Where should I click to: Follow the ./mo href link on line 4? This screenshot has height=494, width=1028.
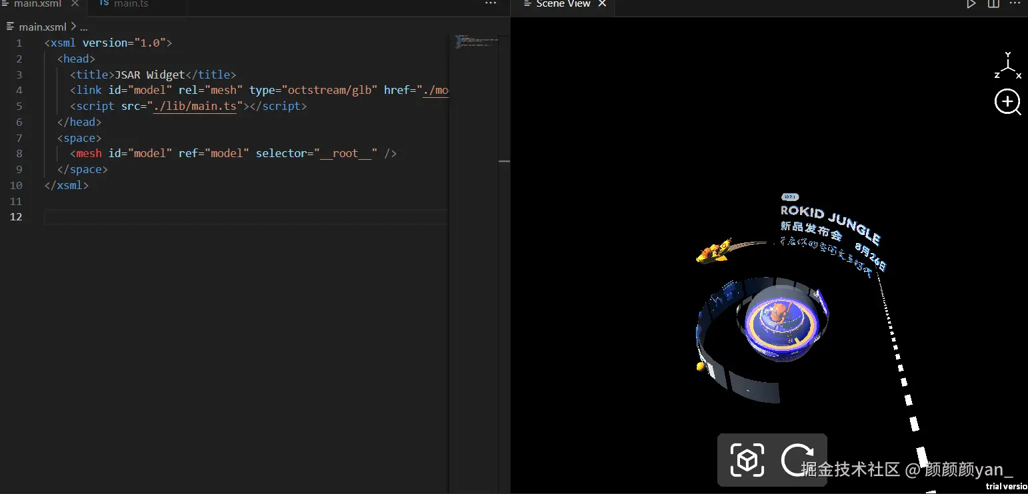(436, 91)
